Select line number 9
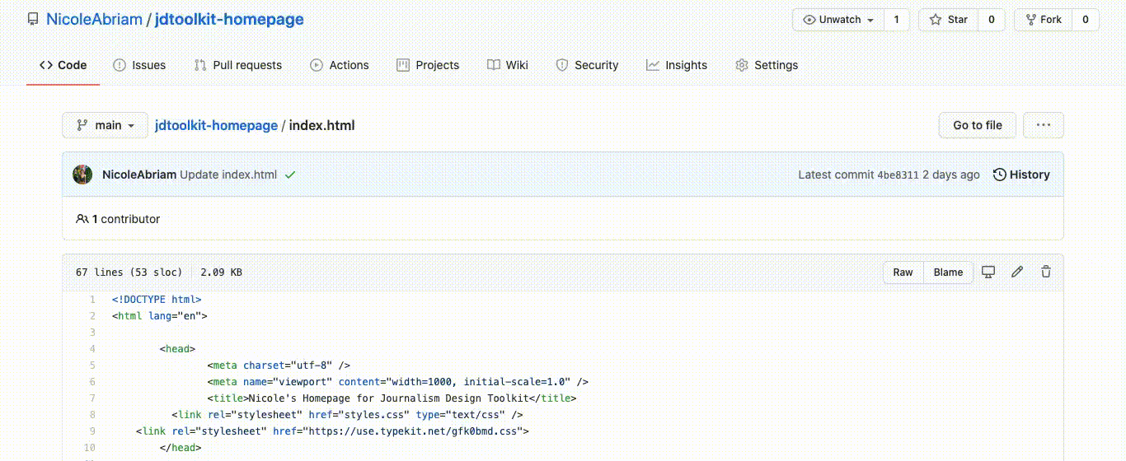 click(x=92, y=431)
